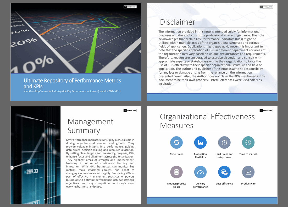288x207 pixels.
Task: Click the Time to market clock icon
Action: tap(248, 142)
